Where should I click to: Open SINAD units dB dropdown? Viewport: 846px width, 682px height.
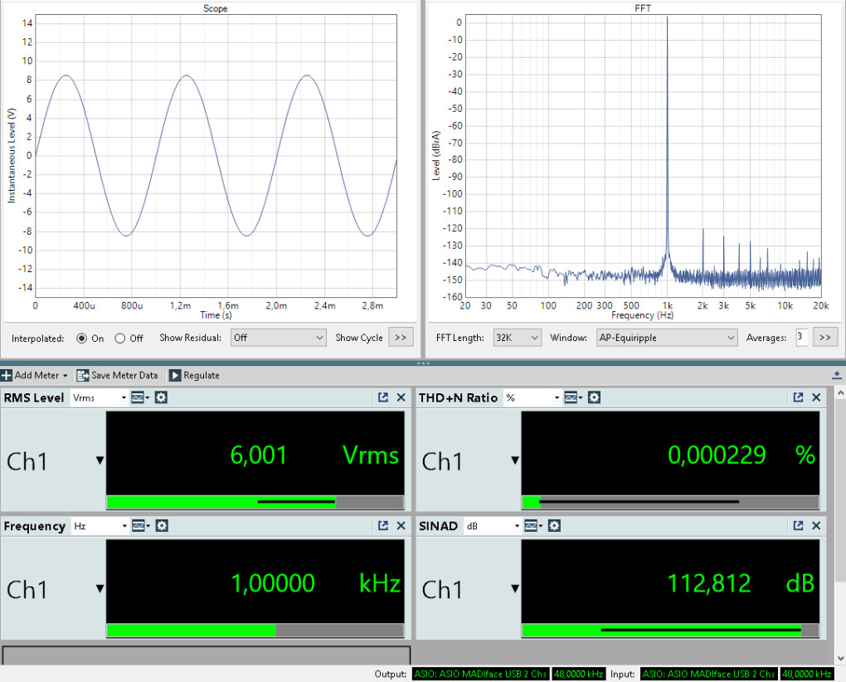click(x=493, y=525)
